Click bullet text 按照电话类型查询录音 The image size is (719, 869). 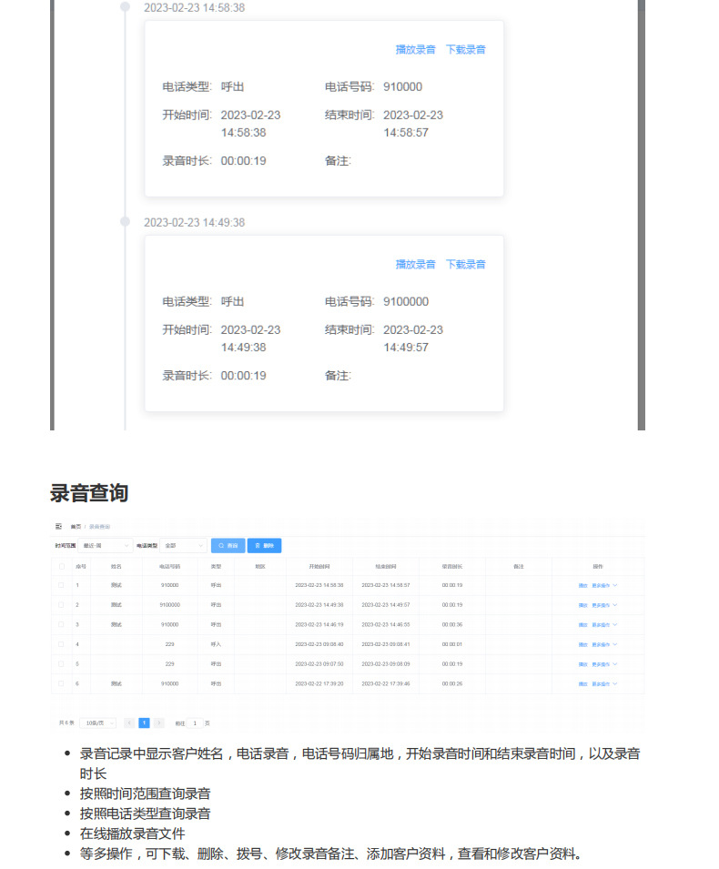146,813
